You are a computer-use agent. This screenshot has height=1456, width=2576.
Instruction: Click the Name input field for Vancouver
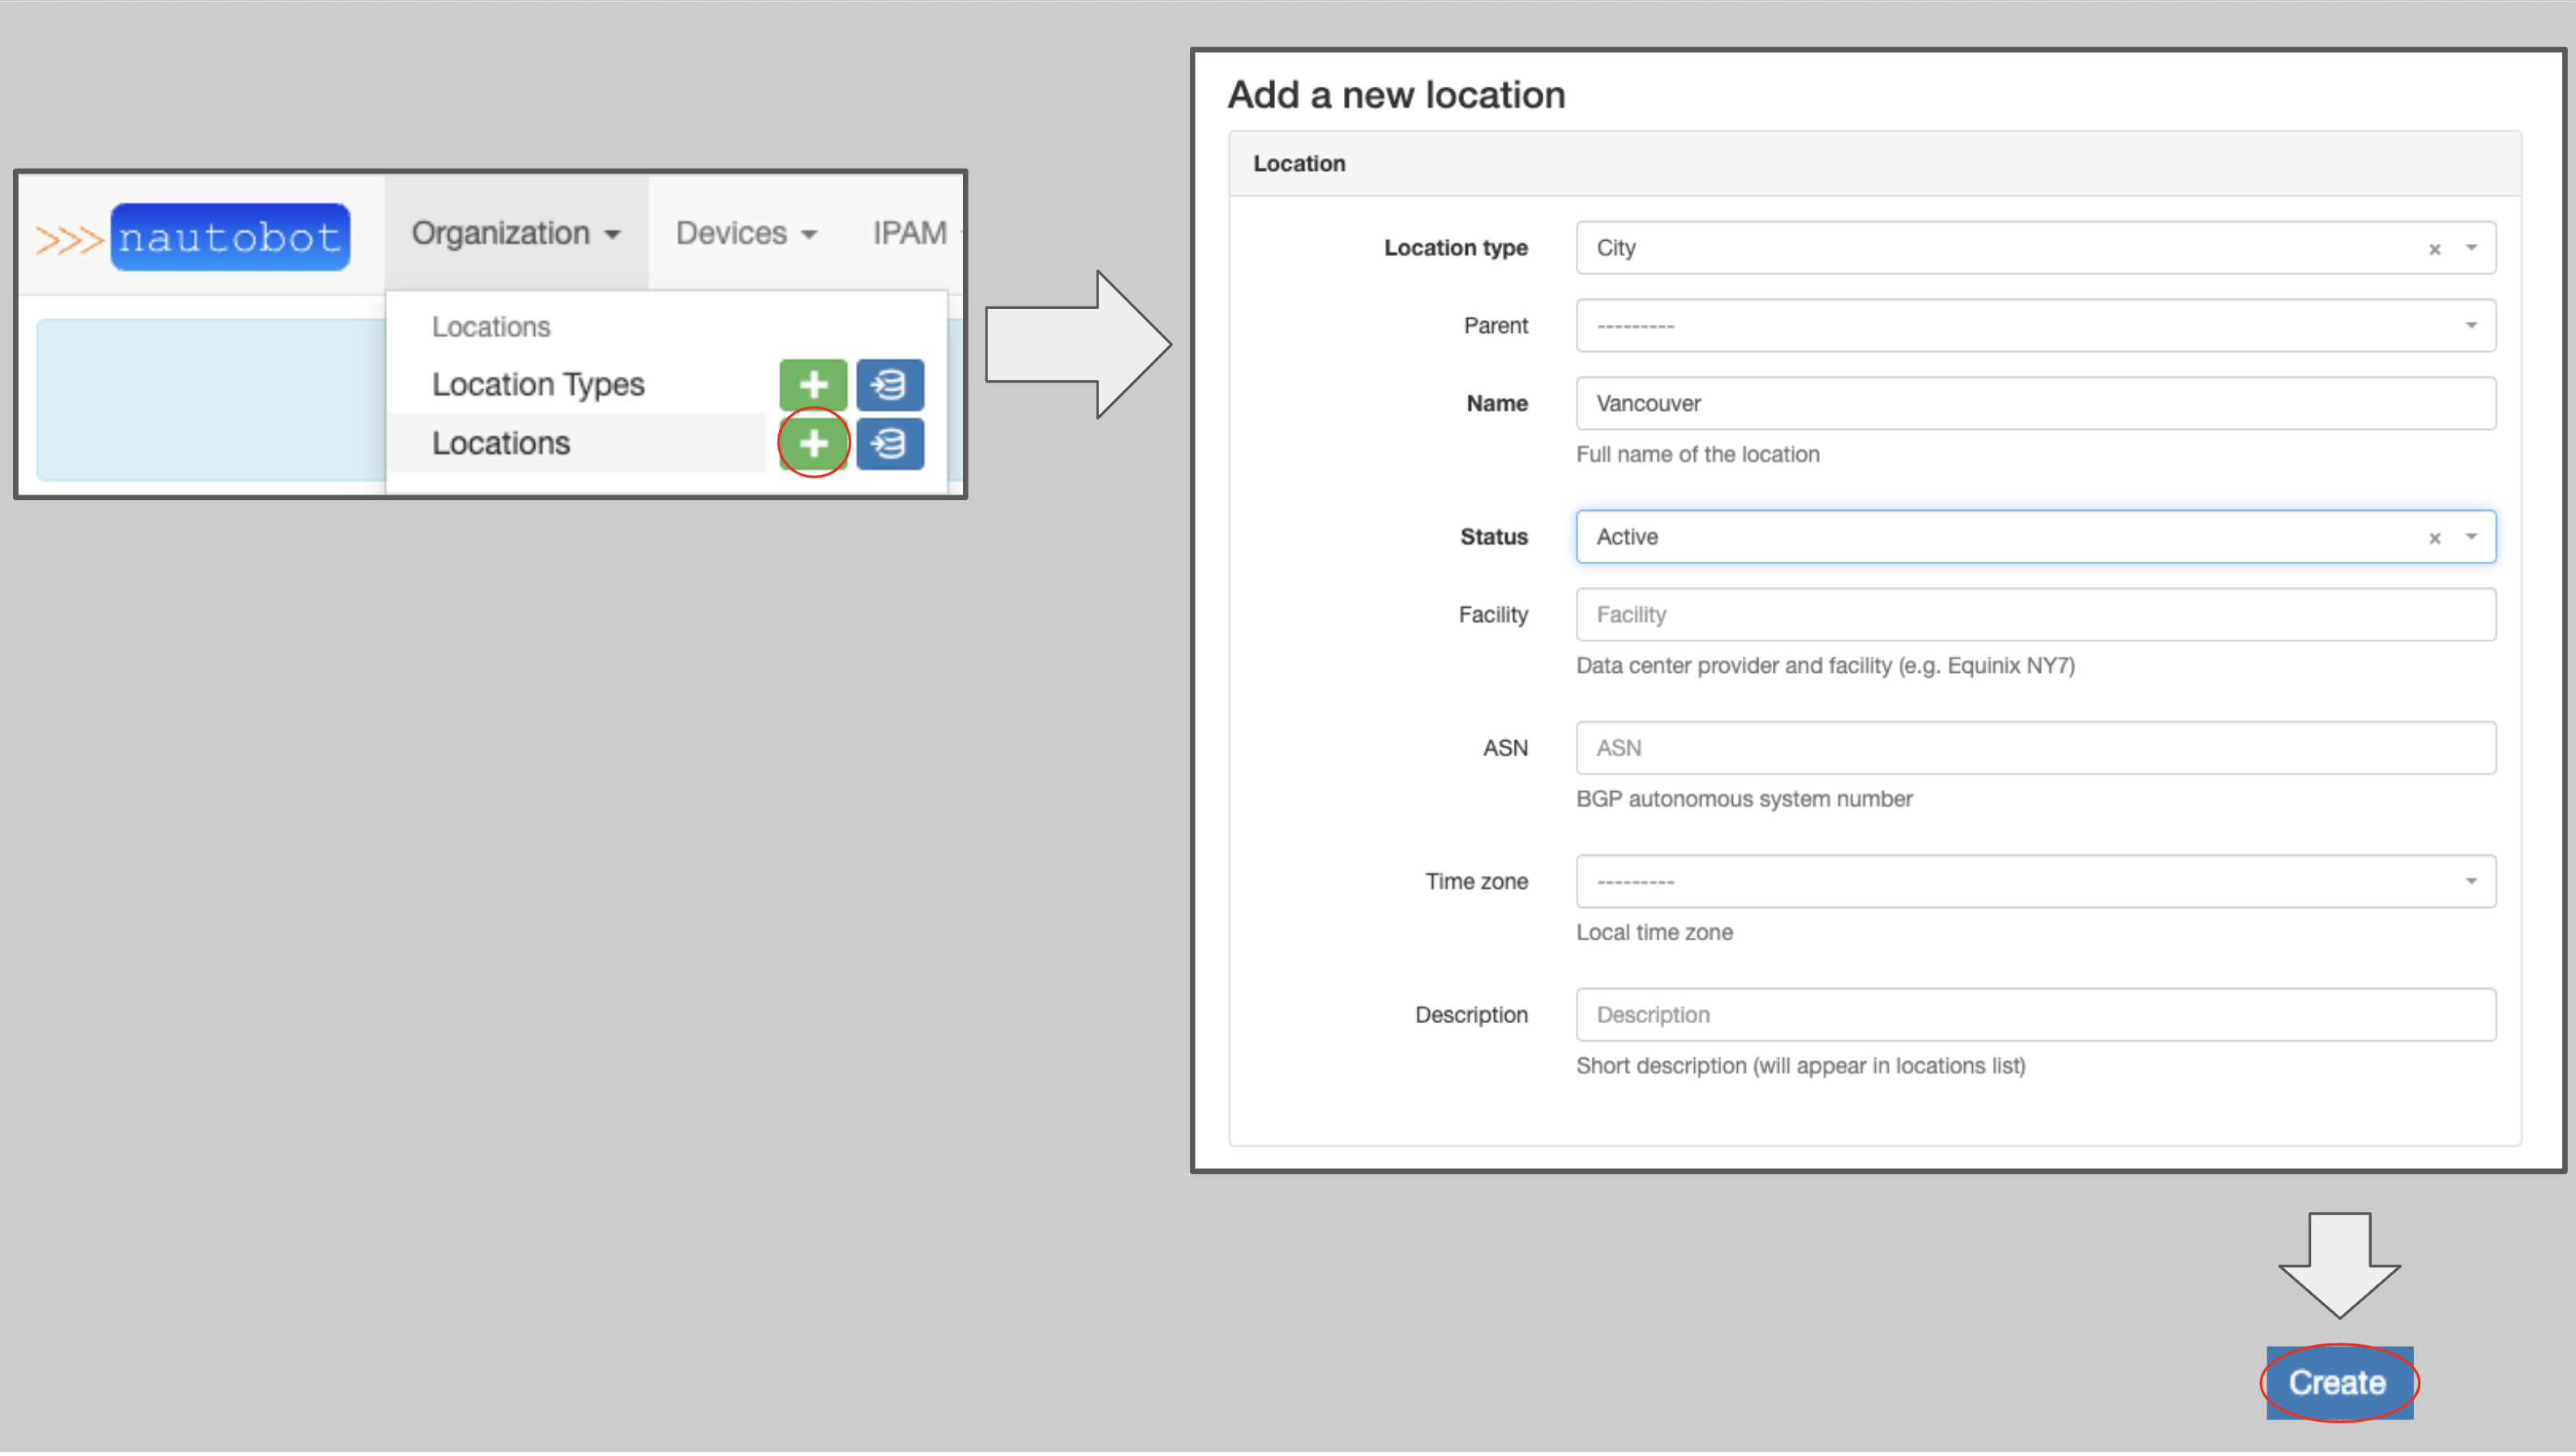point(2035,401)
